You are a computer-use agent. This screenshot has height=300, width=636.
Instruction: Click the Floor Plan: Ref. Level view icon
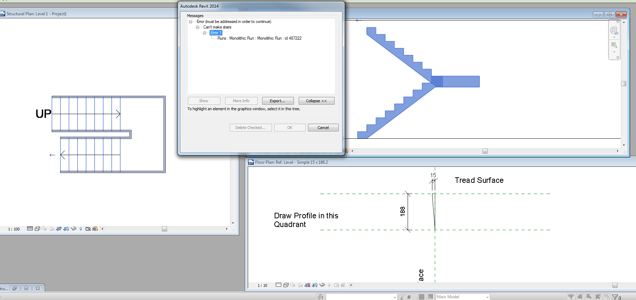[251, 162]
